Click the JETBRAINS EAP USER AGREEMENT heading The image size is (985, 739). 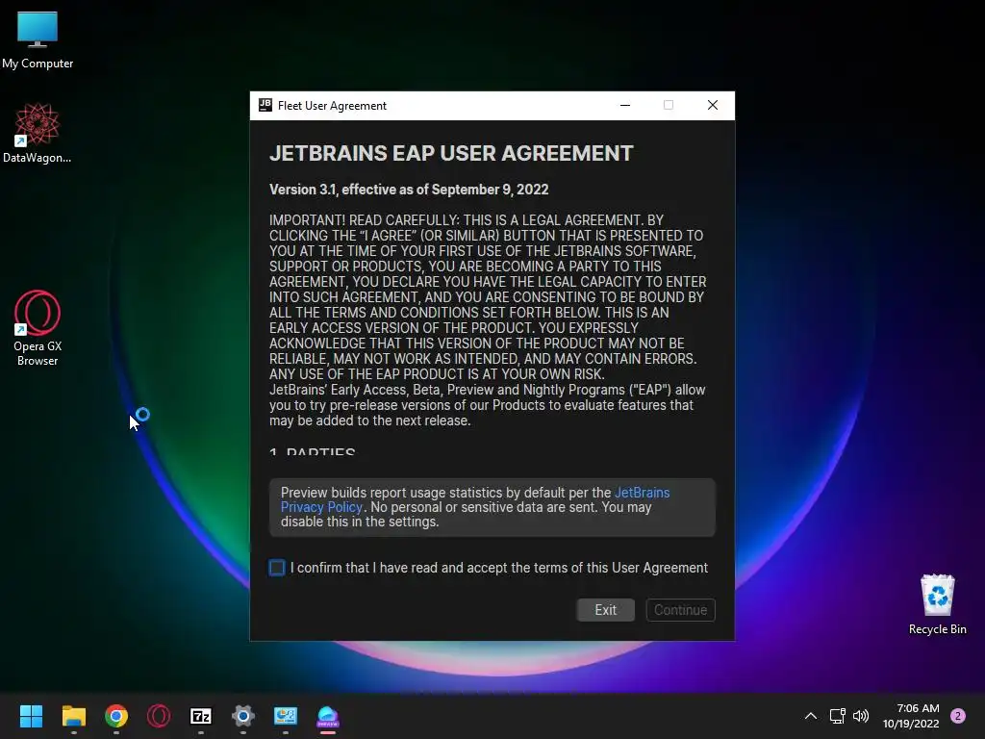click(451, 153)
